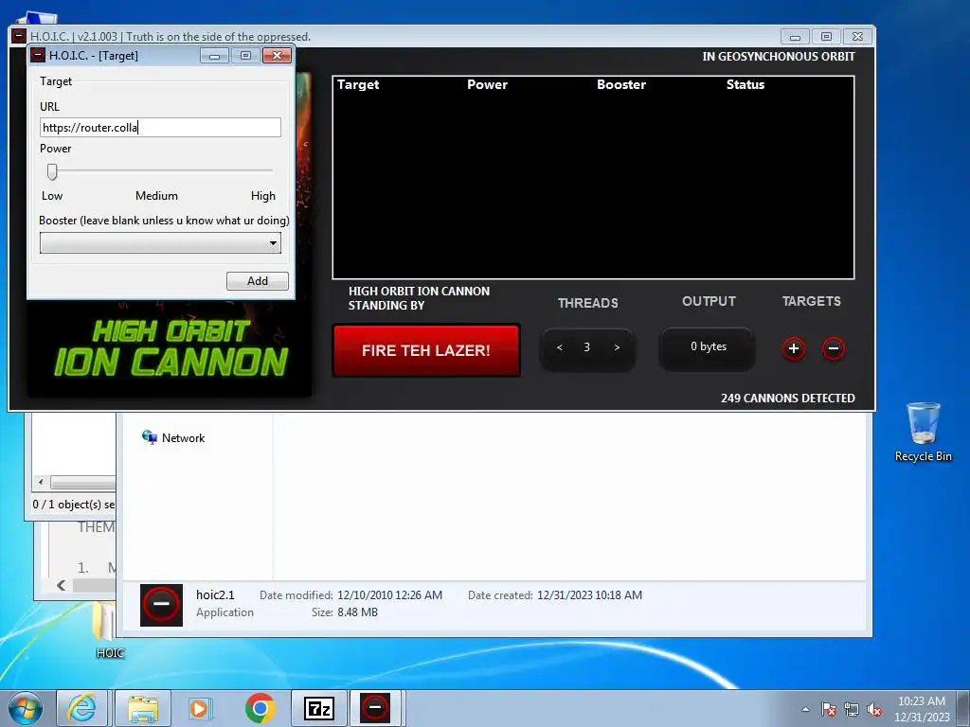The image size is (970, 727).
Task: Select Network in Explorer navigation pane
Action: pyautogui.click(x=174, y=437)
